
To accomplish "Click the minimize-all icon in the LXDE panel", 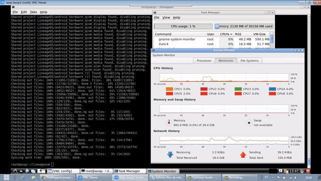I will click(21, 171).
